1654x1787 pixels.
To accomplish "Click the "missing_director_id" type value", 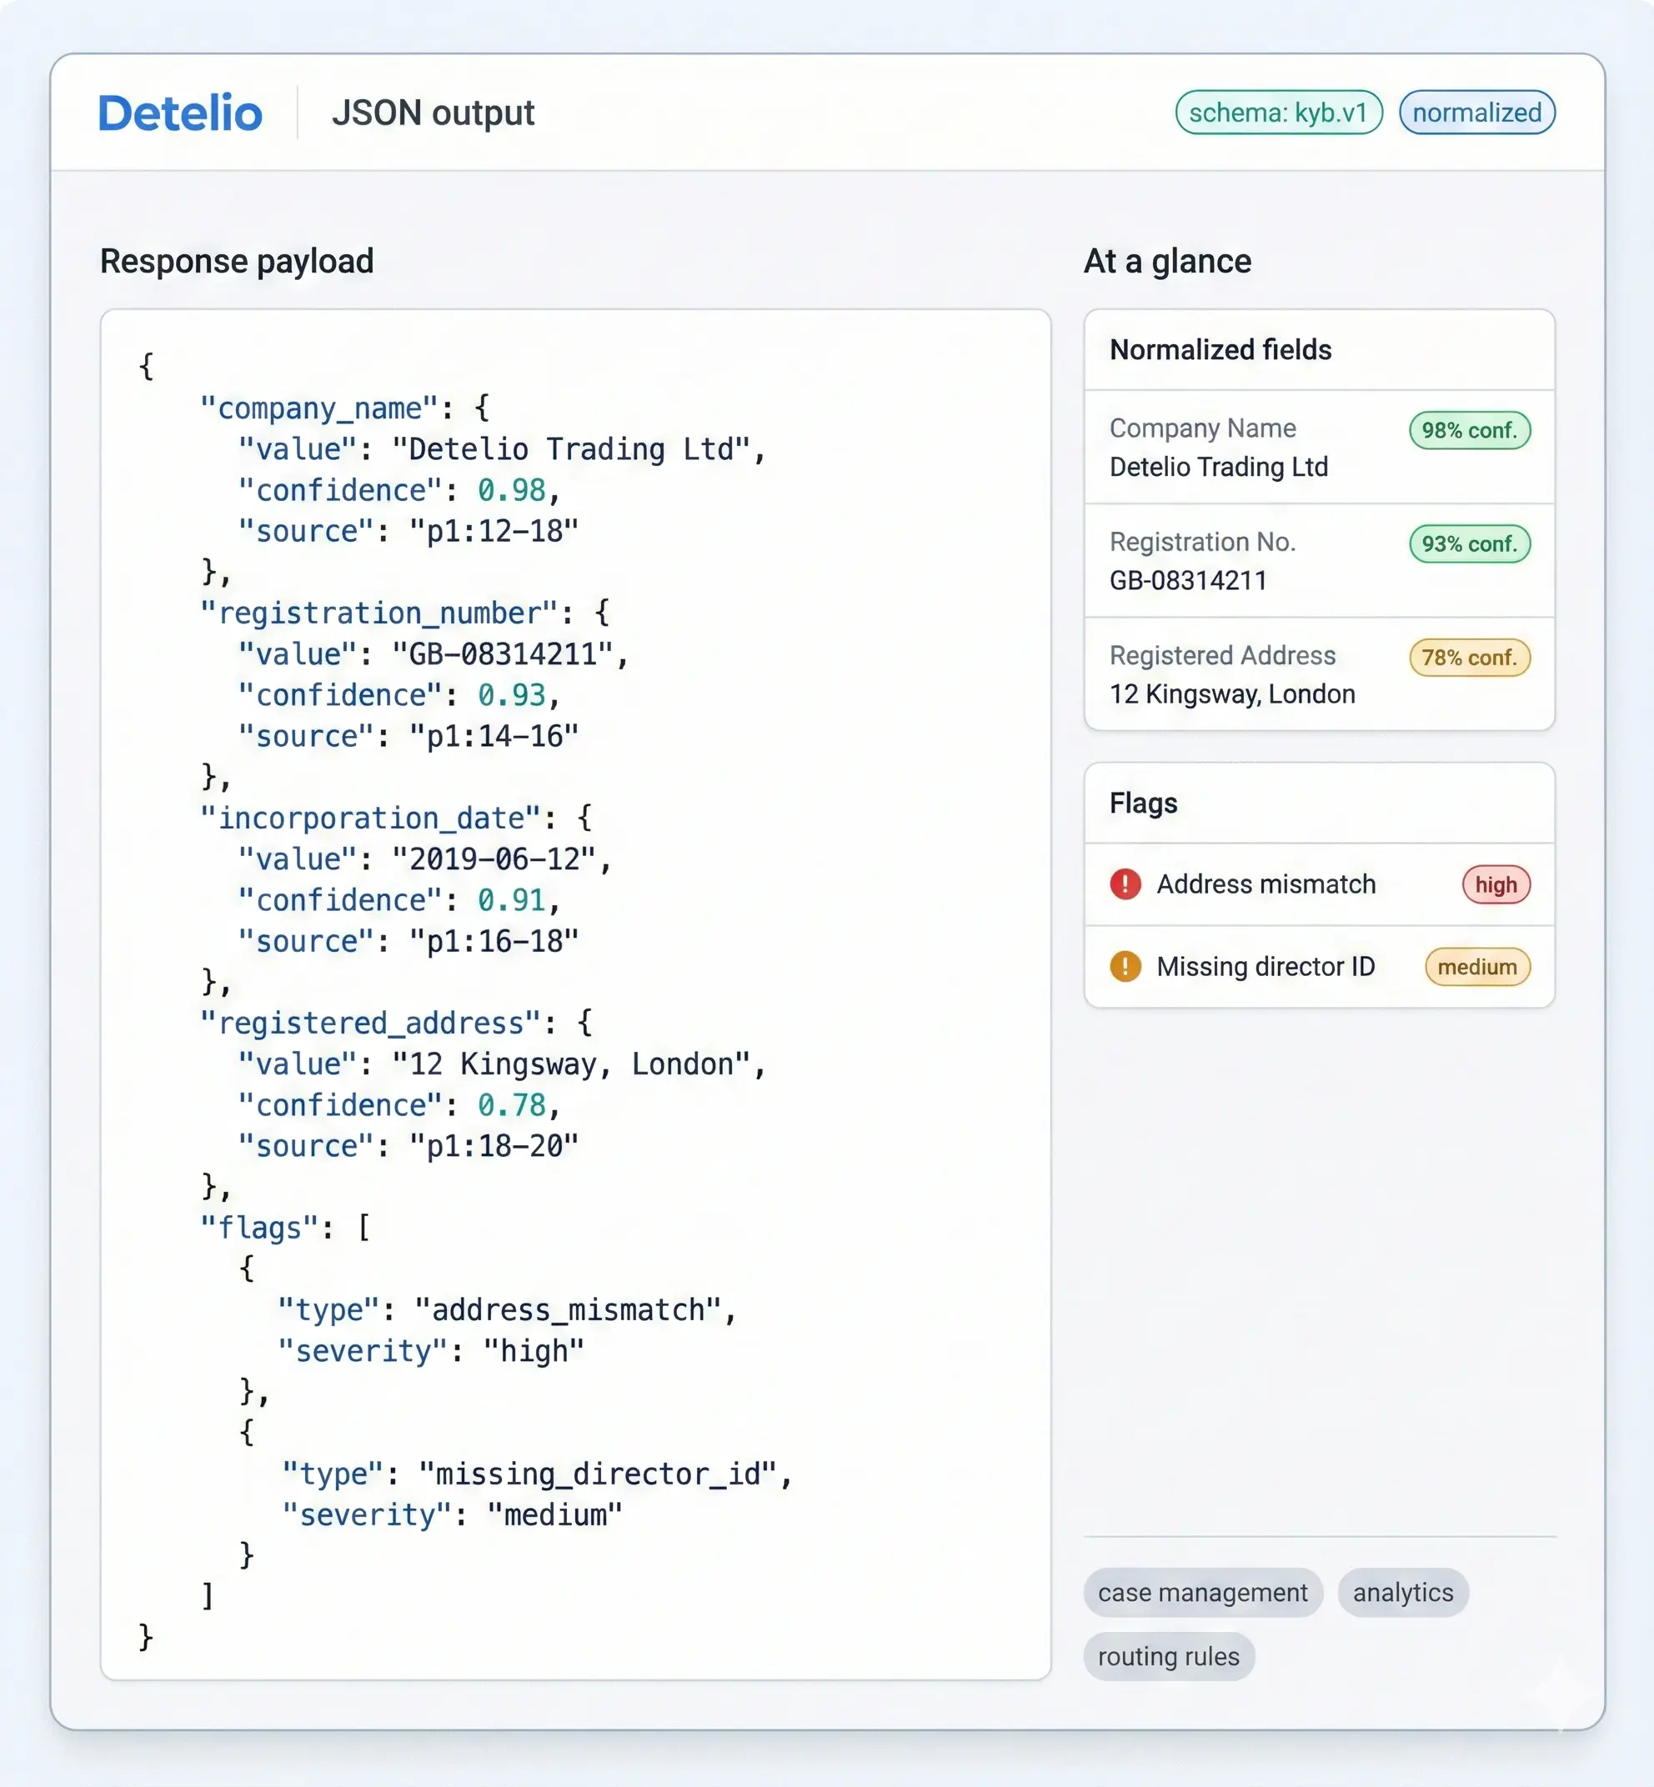I will pos(598,1474).
